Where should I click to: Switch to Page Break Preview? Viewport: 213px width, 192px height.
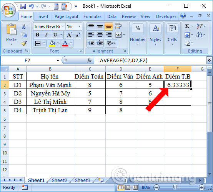[135, 187]
